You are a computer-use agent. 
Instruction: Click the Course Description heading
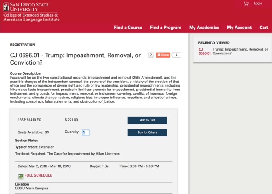(25, 73)
